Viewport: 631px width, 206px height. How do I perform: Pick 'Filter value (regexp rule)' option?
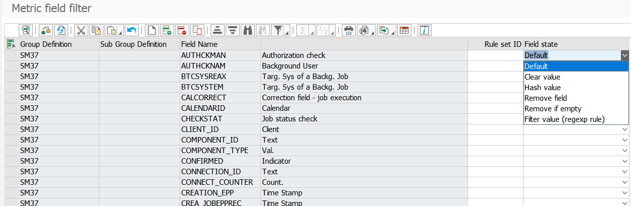564,119
